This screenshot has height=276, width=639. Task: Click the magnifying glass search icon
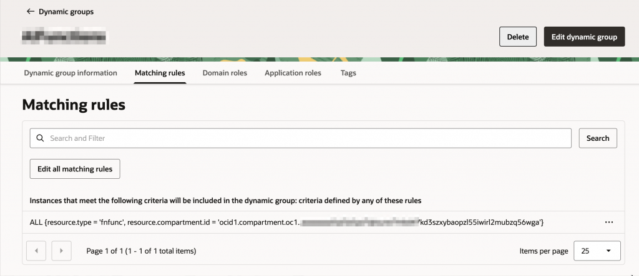[x=41, y=138]
